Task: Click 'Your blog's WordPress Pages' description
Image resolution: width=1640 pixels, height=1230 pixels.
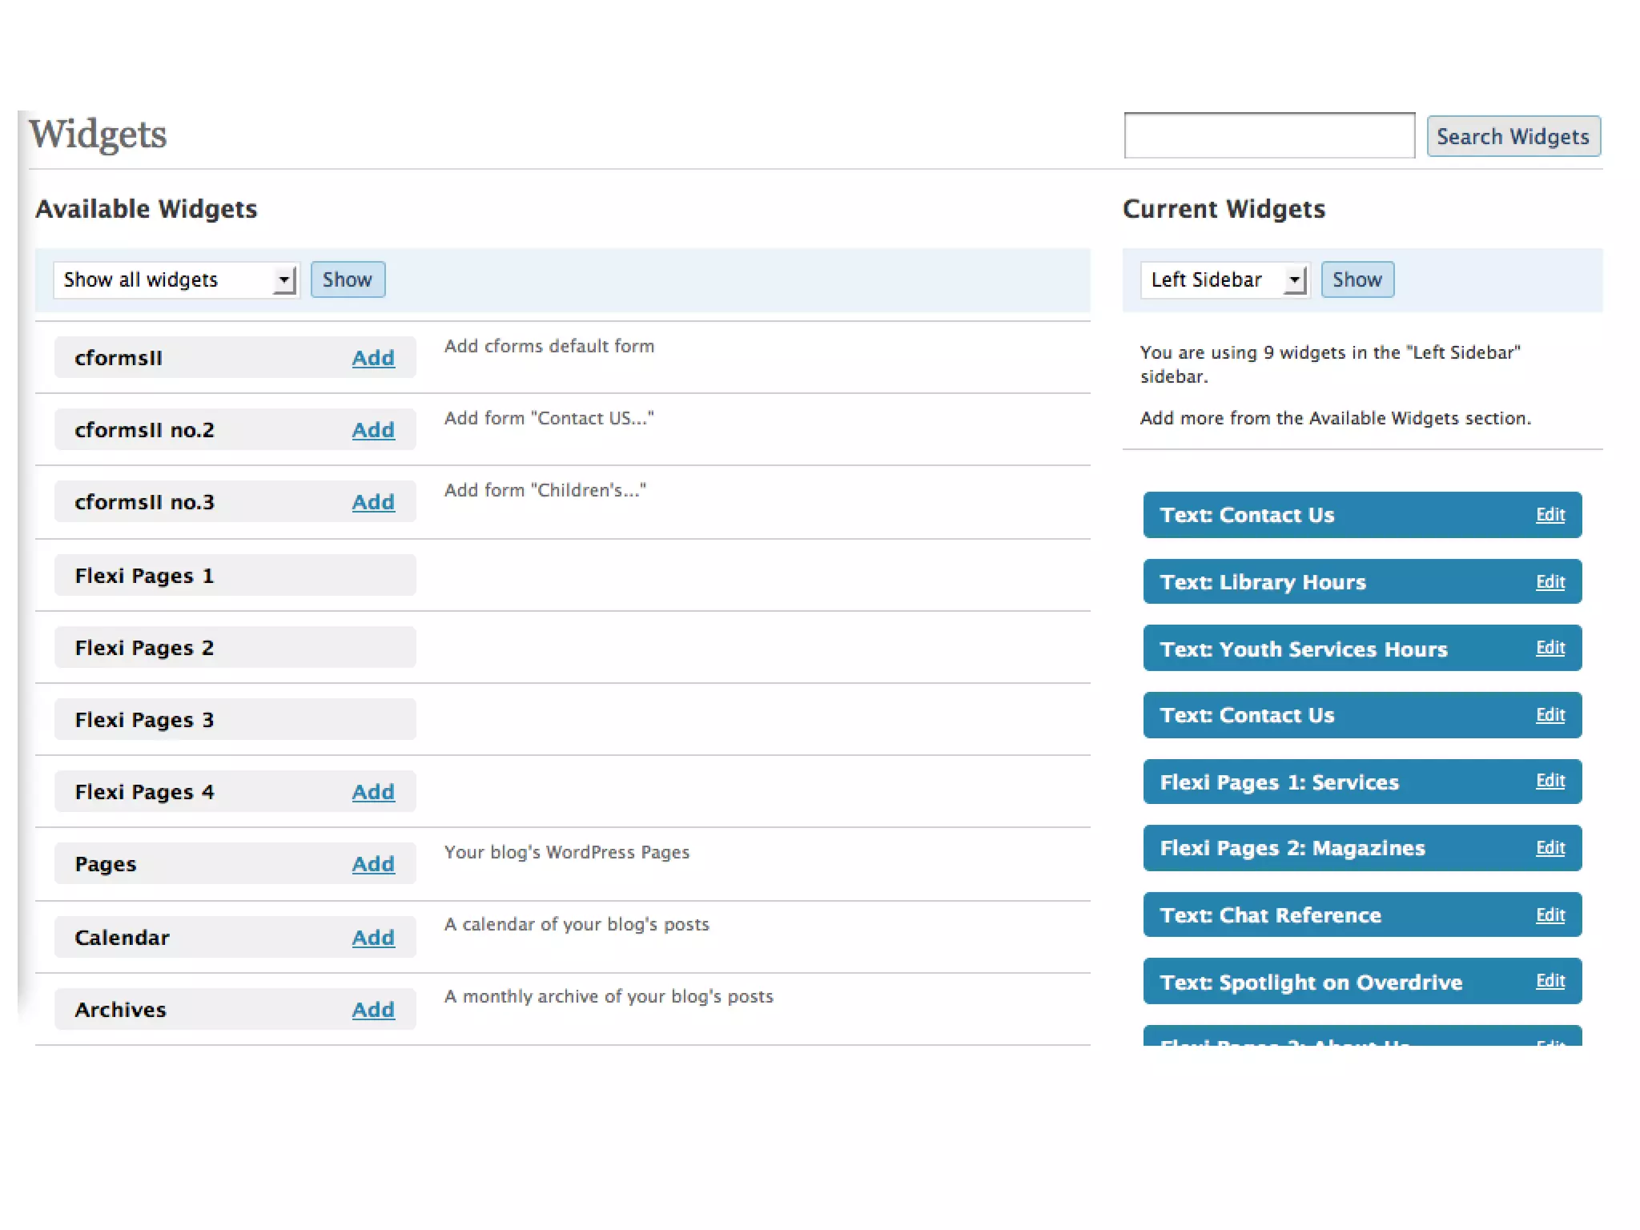Action: point(567,852)
